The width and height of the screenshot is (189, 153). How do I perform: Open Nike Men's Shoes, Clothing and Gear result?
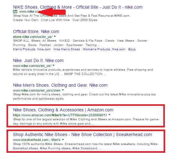(x=60, y=85)
